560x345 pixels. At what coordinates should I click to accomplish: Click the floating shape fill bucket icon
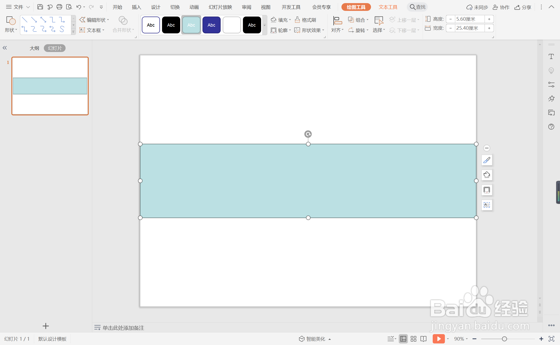coord(487,175)
